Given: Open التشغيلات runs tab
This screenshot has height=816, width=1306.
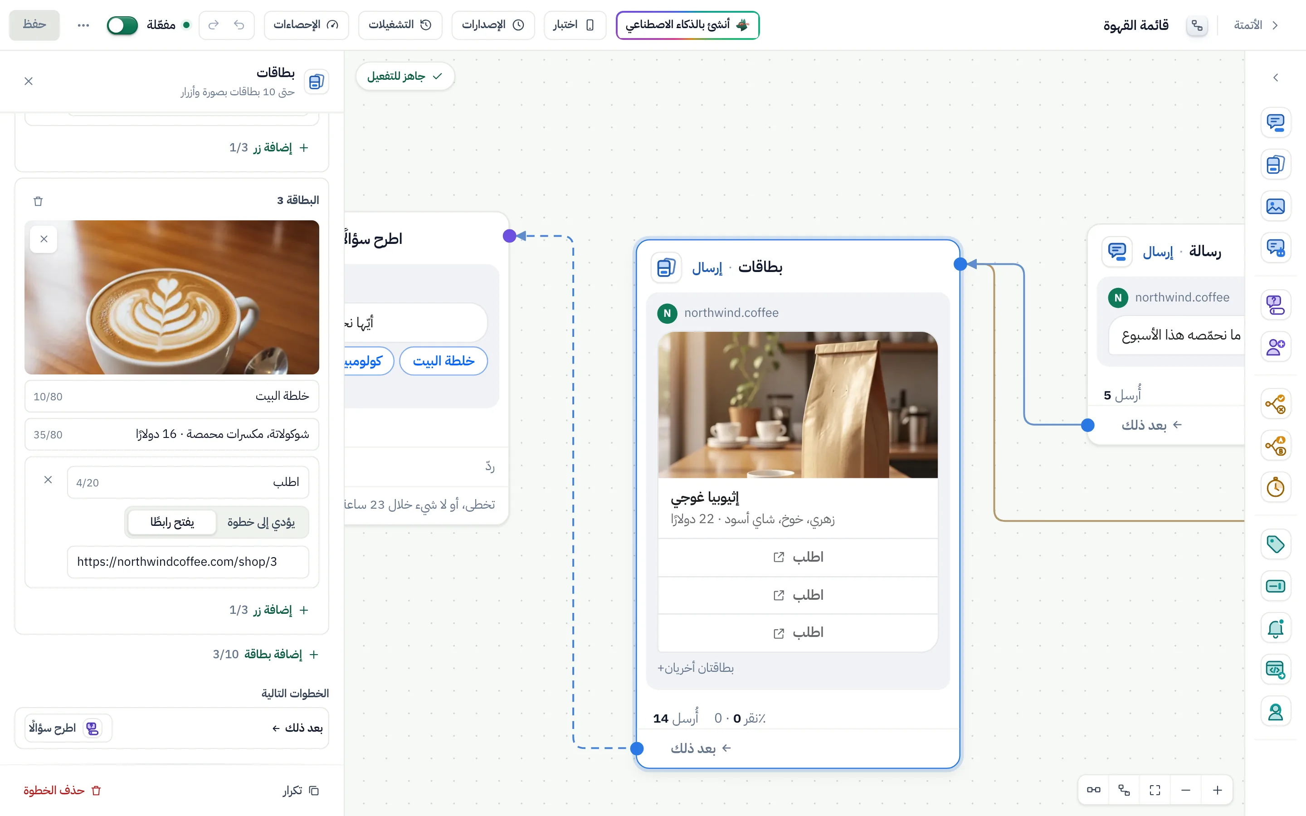Looking at the screenshot, I should point(400,25).
